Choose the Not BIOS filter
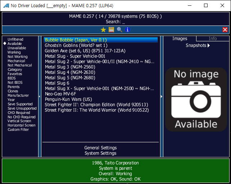The height and width of the screenshot is (184, 231). pos(15,82)
